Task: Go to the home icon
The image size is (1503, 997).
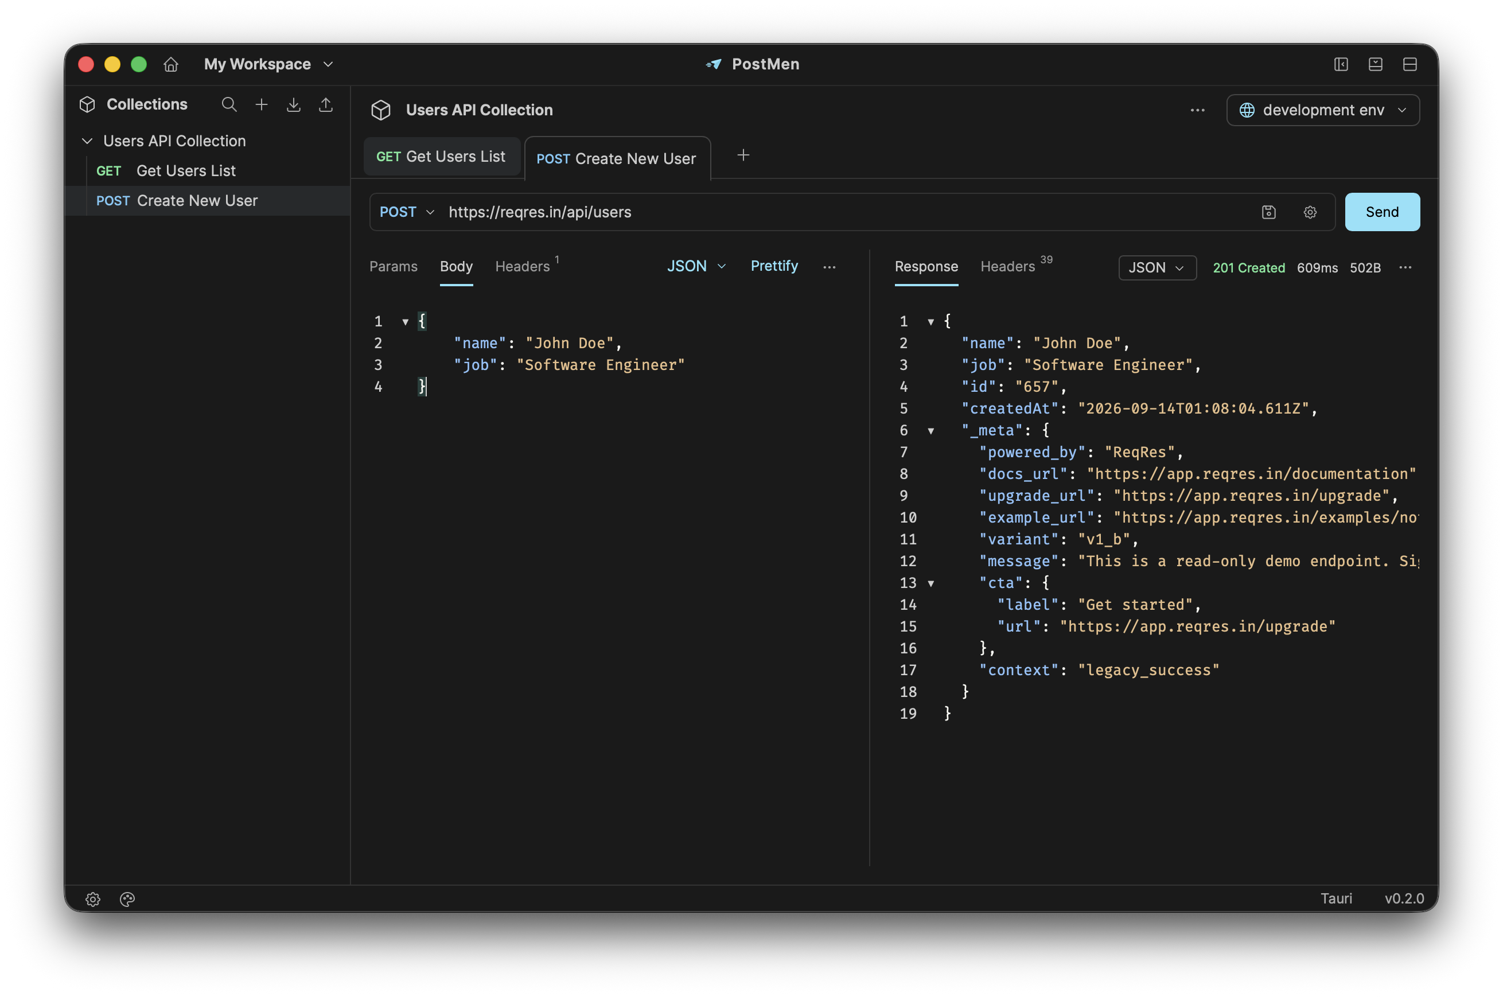Action: pos(170,64)
